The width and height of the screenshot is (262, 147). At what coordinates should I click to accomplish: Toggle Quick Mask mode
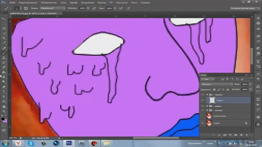(x=4, y=125)
